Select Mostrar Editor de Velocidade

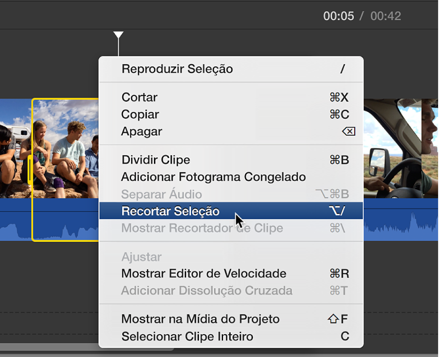pos(231,274)
